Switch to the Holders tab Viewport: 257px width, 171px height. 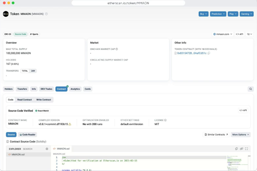pos(8,89)
